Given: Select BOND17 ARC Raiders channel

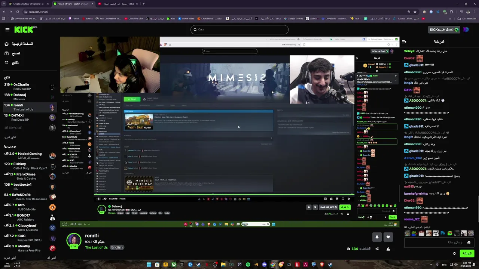Looking at the screenshot, I should point(29,217).
